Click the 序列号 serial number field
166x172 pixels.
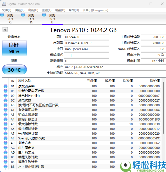coord(86,43)
